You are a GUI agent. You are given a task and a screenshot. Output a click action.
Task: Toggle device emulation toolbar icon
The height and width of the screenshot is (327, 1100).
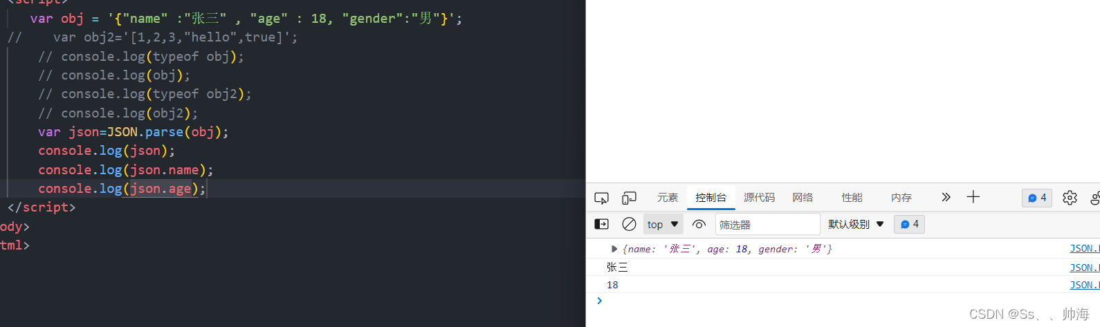(629, 198)
